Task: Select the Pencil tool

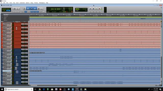Action: point(42,9)
